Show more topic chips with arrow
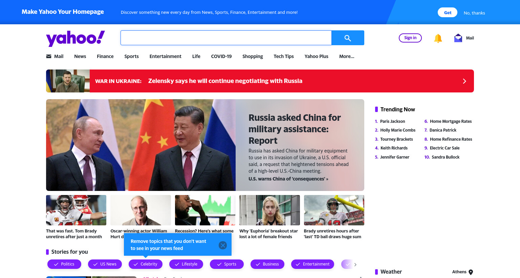This screenshot has width=520, height=278. coord(355,265)
